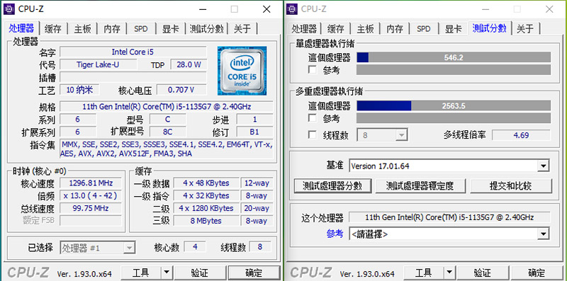Screen dimensions: 567x281
Task: Enable the single-thread 參考 checkbox
Action: coord(313,69)
